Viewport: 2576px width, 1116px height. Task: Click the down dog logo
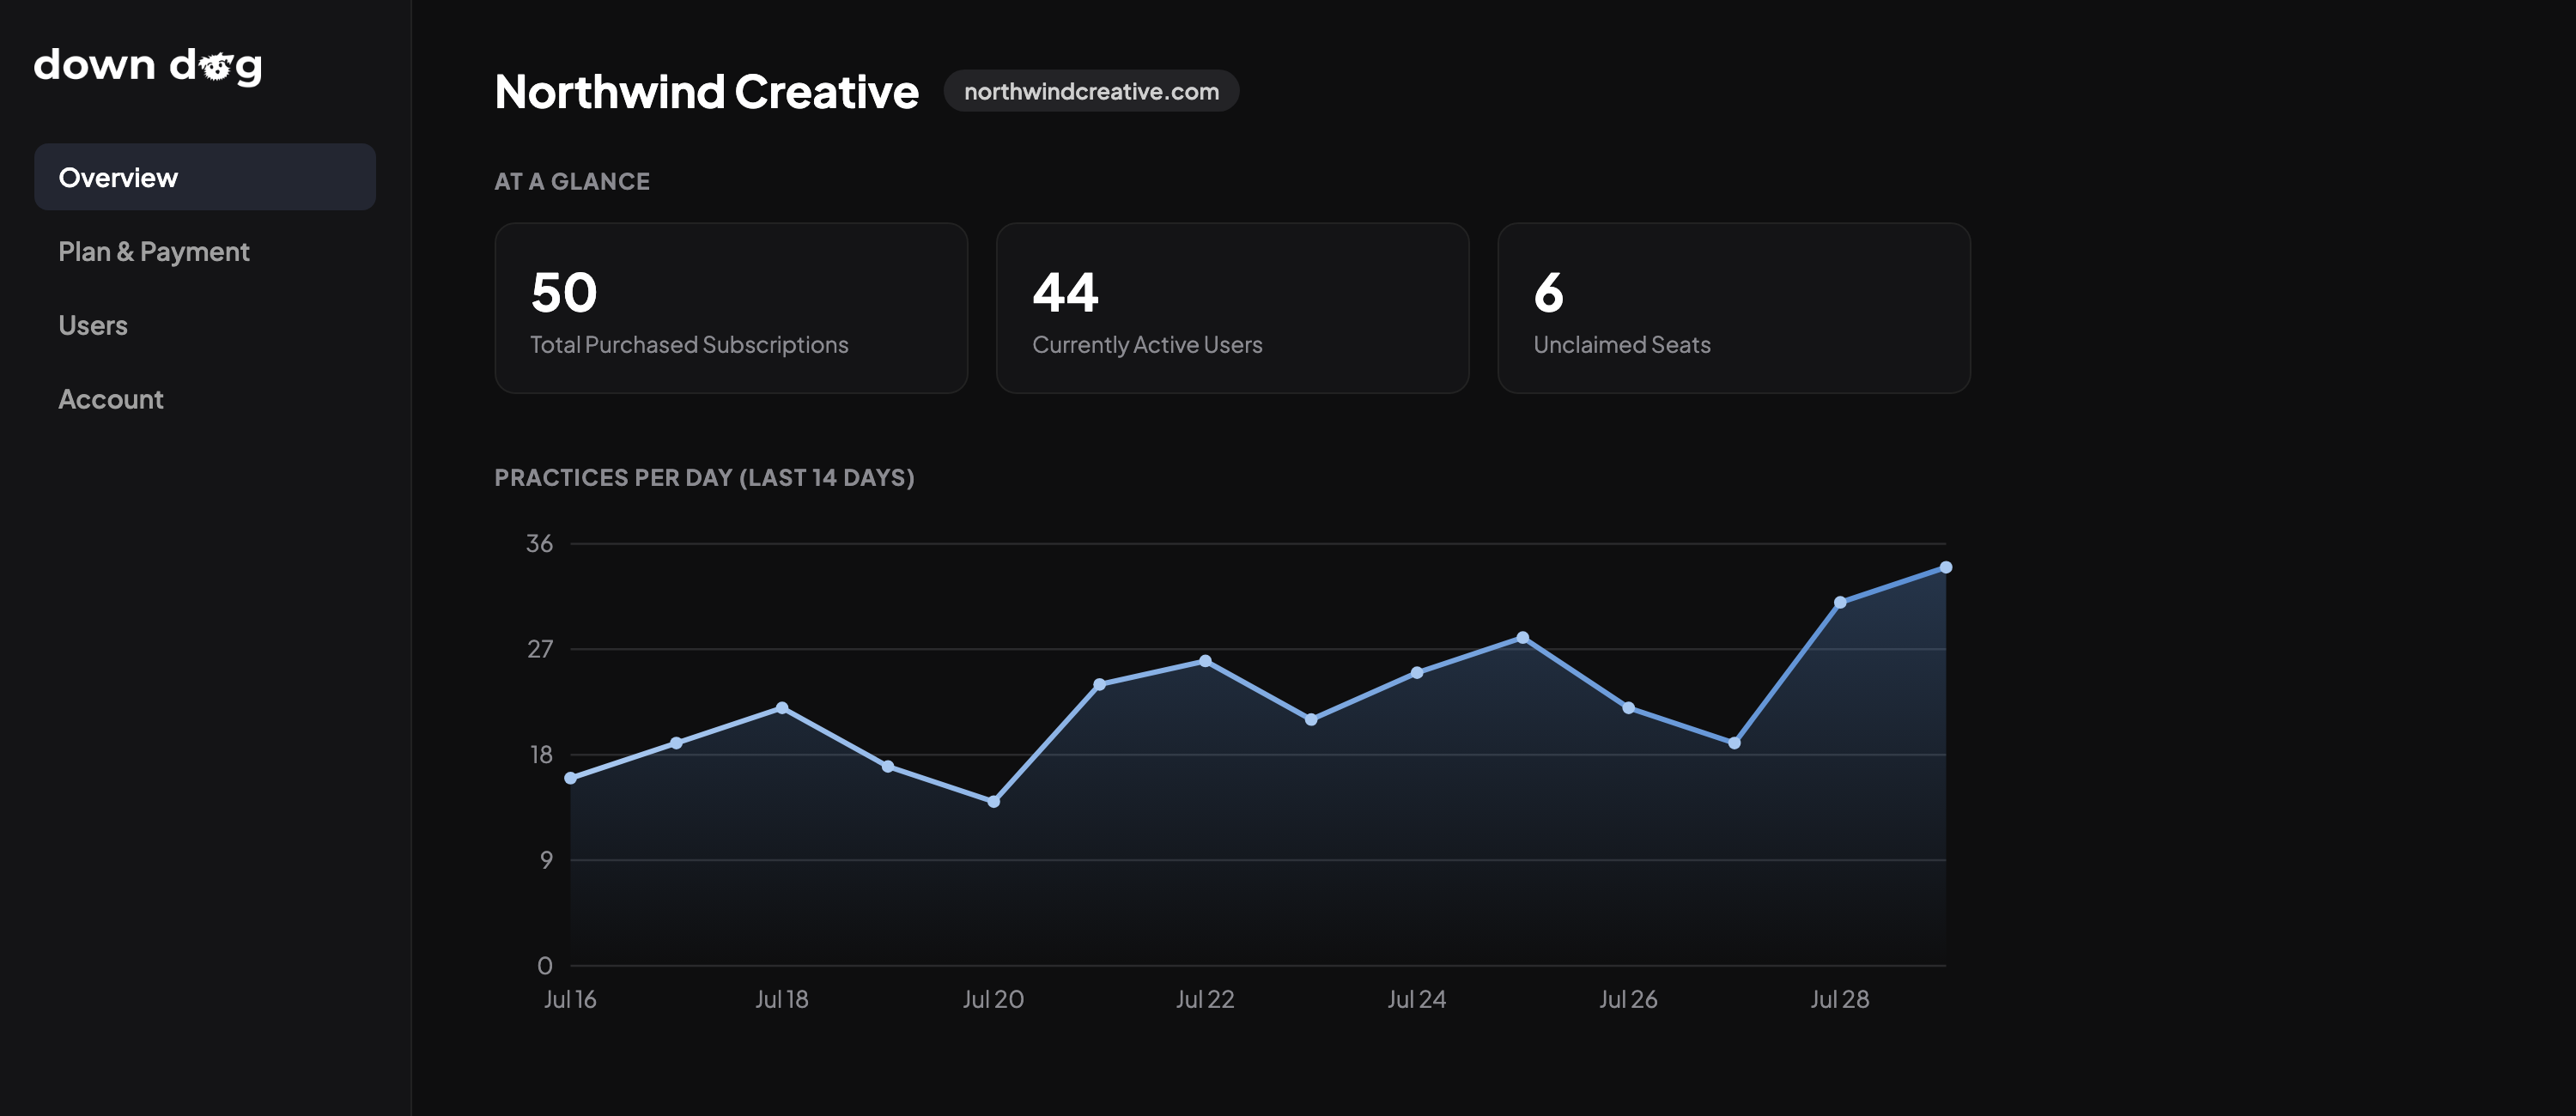pos(148,66)
